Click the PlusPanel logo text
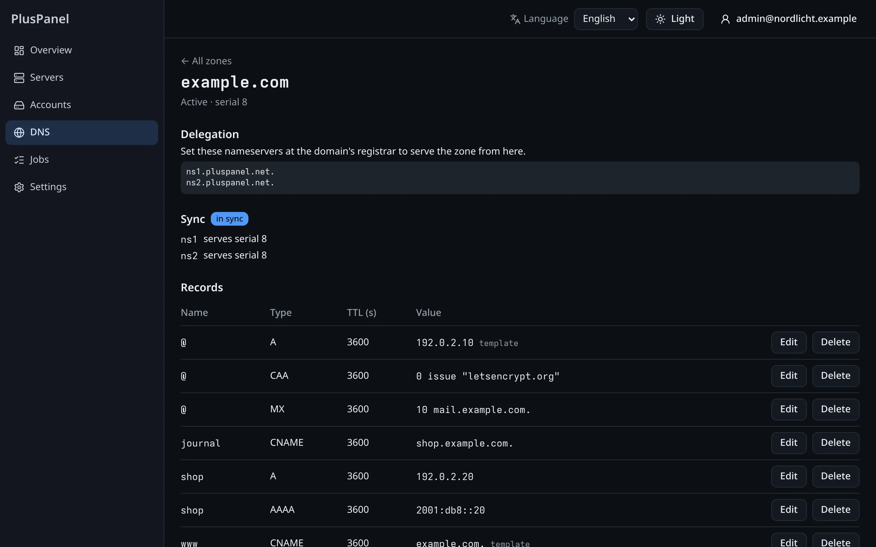The image size is (876, 547). point(40,19)
